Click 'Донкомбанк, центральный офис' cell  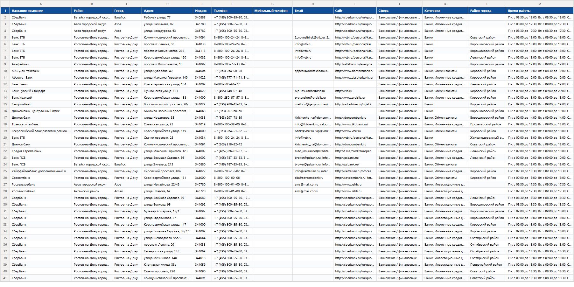click(41, 111)
